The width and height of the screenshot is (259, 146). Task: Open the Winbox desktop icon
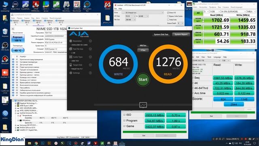[x=5, y=114]
